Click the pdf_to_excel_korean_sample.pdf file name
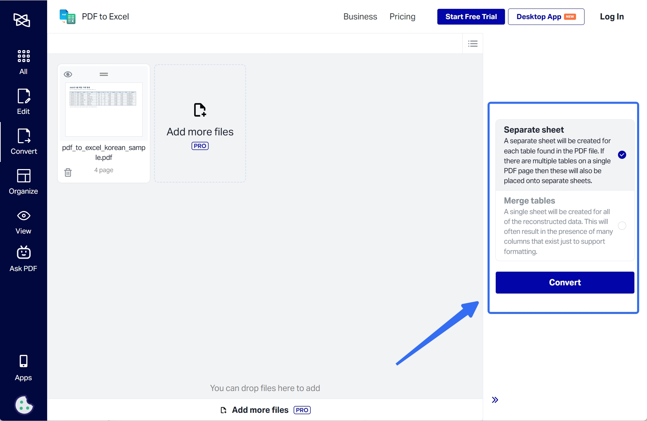 pos(104,152)
